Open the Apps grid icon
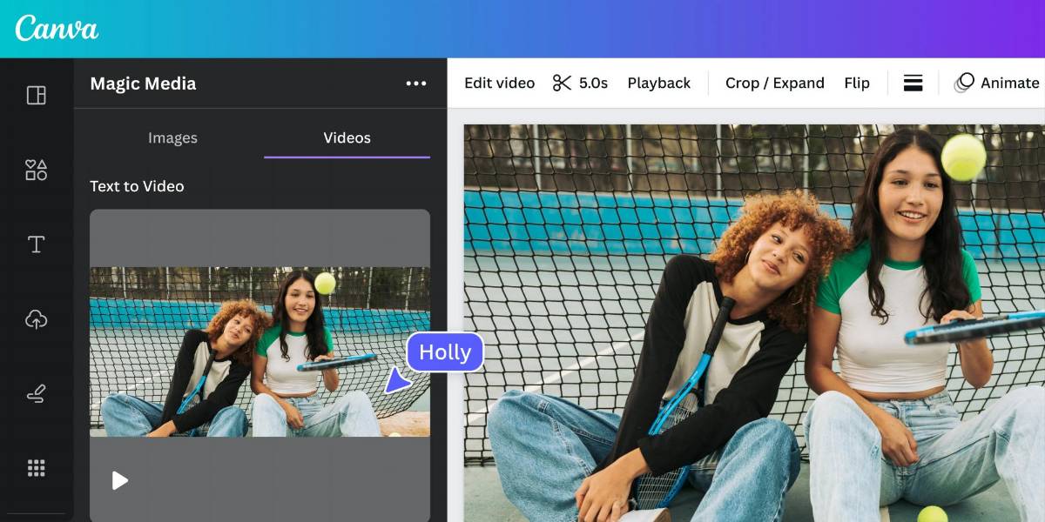 pos(36,469)
